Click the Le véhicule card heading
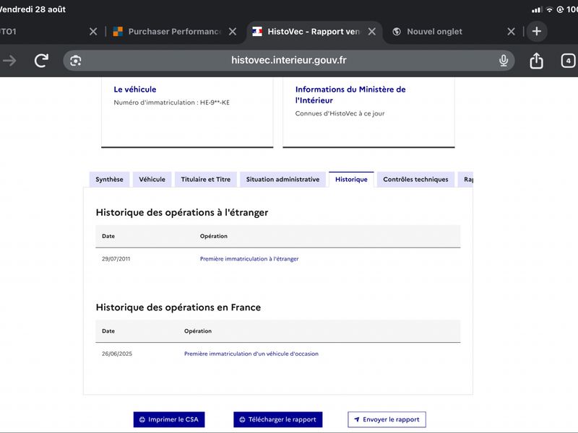 [135, 89]
